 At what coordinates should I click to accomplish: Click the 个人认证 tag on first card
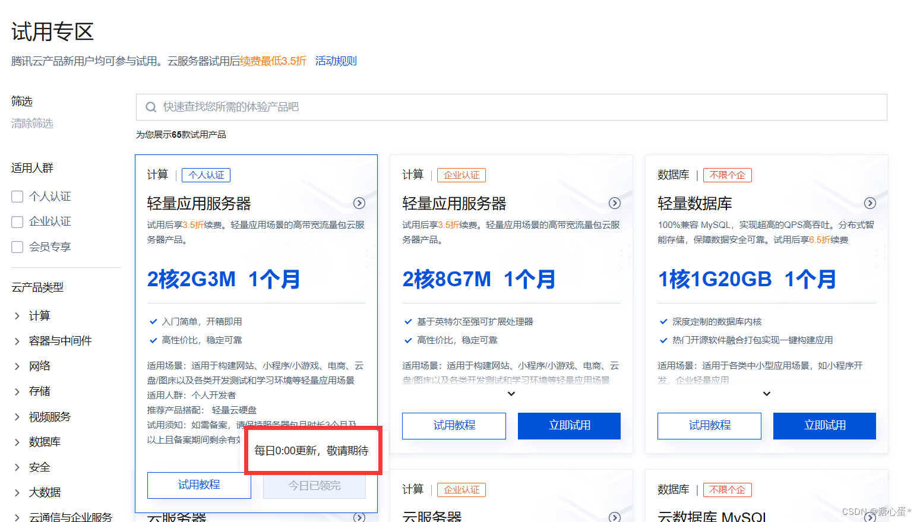click(206, 175)
